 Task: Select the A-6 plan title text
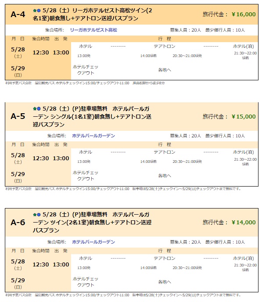[92, 223]
